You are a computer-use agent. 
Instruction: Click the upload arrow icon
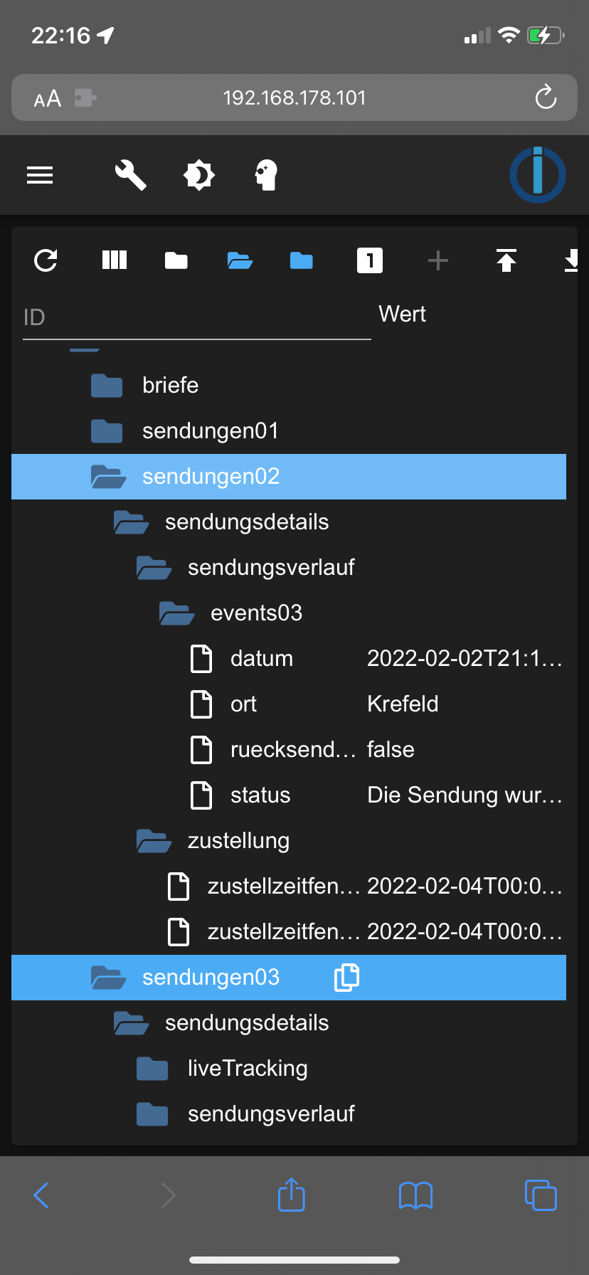coord(506,260)
